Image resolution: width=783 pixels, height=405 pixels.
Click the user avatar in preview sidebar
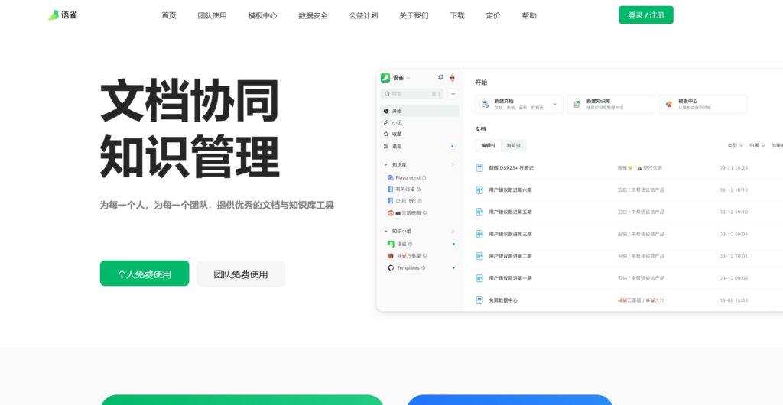click(453, 78)
